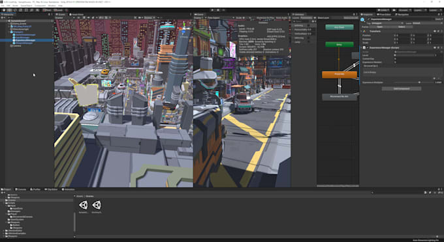Toggle scene lighting in Scene toolbar

(84, 18)
